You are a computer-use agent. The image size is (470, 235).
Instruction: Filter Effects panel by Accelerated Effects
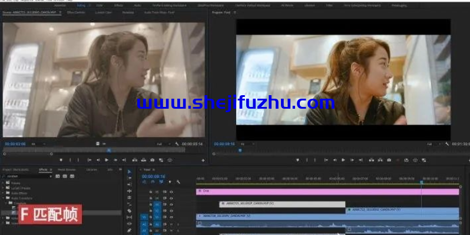(58, 176)
